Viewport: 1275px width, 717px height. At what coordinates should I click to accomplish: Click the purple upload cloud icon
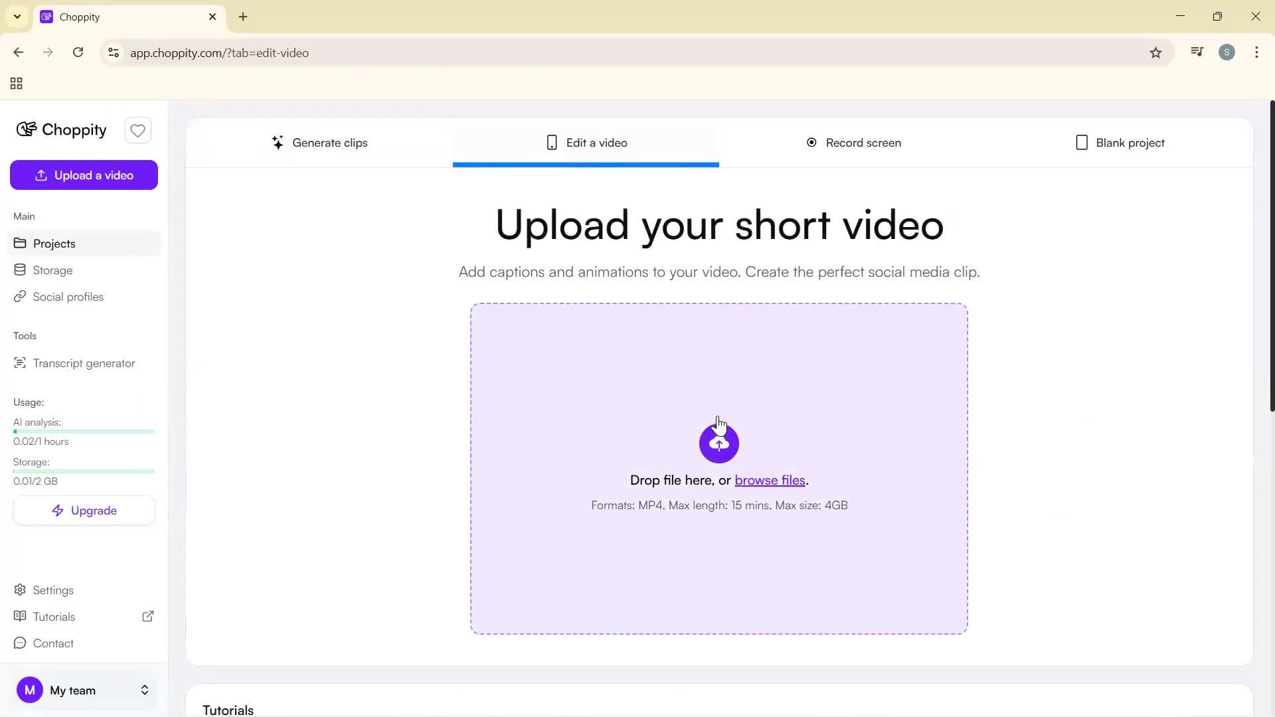click(718, 443)
